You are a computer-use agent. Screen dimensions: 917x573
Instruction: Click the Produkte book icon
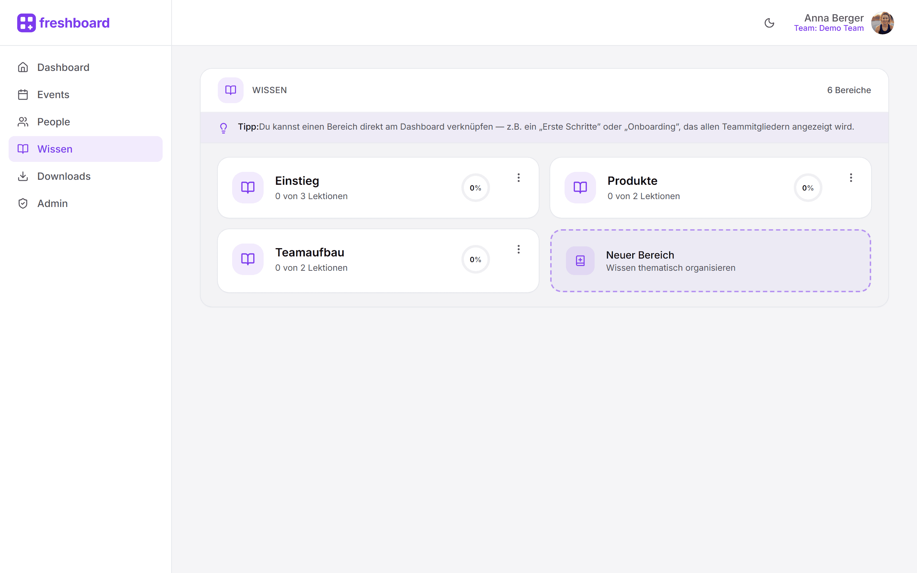(x=580, y=188)
